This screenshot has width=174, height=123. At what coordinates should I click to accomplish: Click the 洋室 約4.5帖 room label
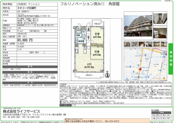coord(97,53)
